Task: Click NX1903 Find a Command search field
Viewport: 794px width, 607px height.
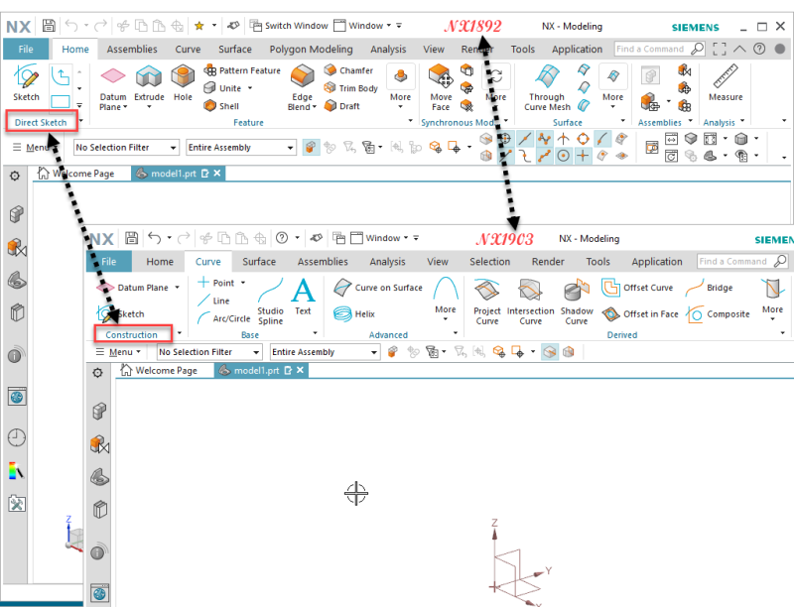Action: click(742, 261)
